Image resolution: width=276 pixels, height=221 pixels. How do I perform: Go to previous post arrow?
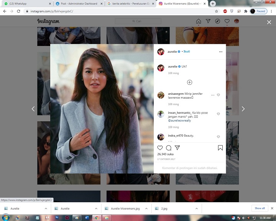[33, 109]
